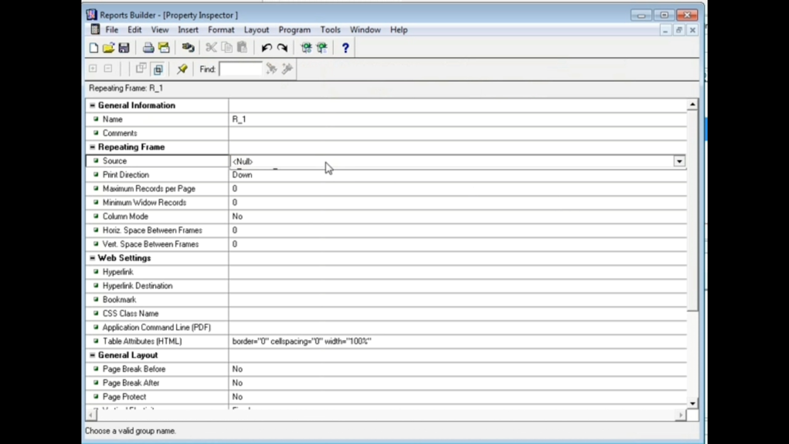Select the Print Direction property row
789x444 pixels.
point(126,175)
